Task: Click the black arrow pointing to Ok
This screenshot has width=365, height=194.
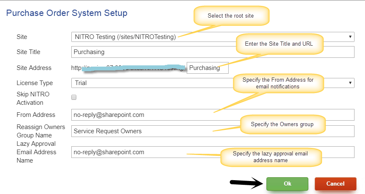Action: pos(247,183)
